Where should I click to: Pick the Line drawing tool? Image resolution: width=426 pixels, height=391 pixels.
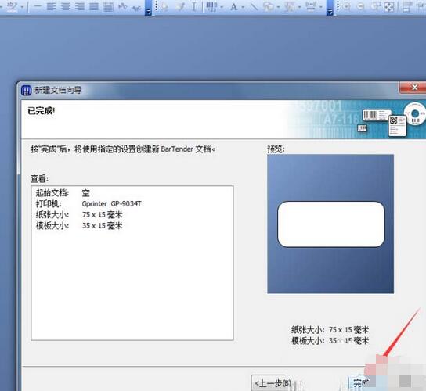click(254, 6)
